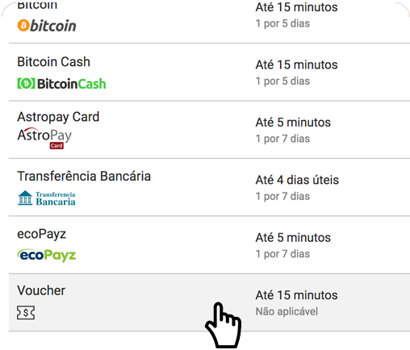This screenshot has width=410, height=350.
Task: Choose Transferência Bancária method title
Action: [x=84, y=176]
